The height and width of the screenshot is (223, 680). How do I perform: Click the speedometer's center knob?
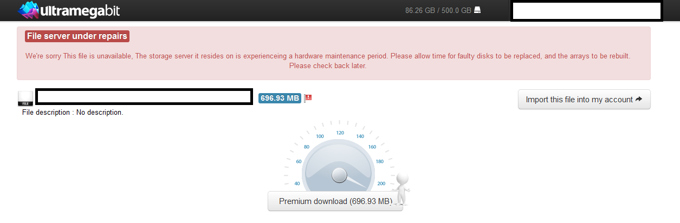click(339, 175)
